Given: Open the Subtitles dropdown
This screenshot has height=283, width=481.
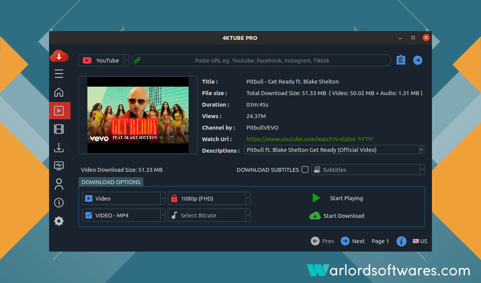Looking at the screenshot, I should pyautogui.click(x=368, y=169).
